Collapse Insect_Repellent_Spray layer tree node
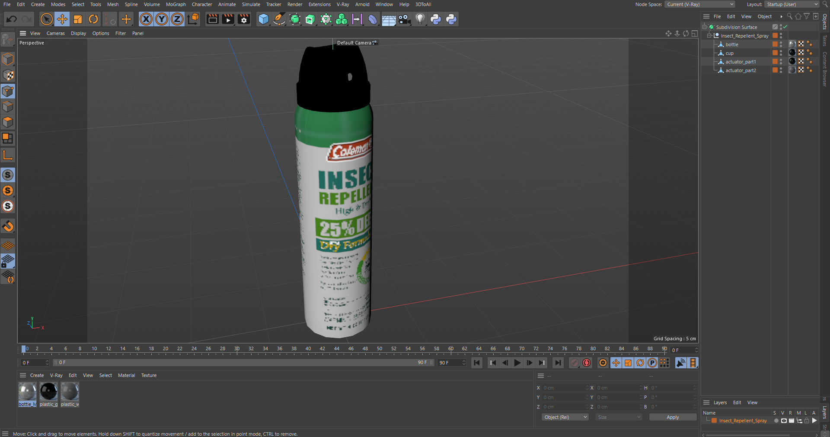The width and height of the screenshot is (830, 437). (x=708, y=420)
